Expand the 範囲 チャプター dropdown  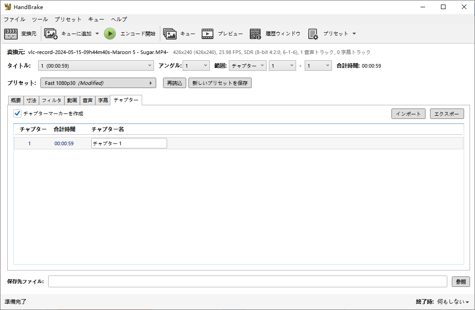click(x=247, y=66)
